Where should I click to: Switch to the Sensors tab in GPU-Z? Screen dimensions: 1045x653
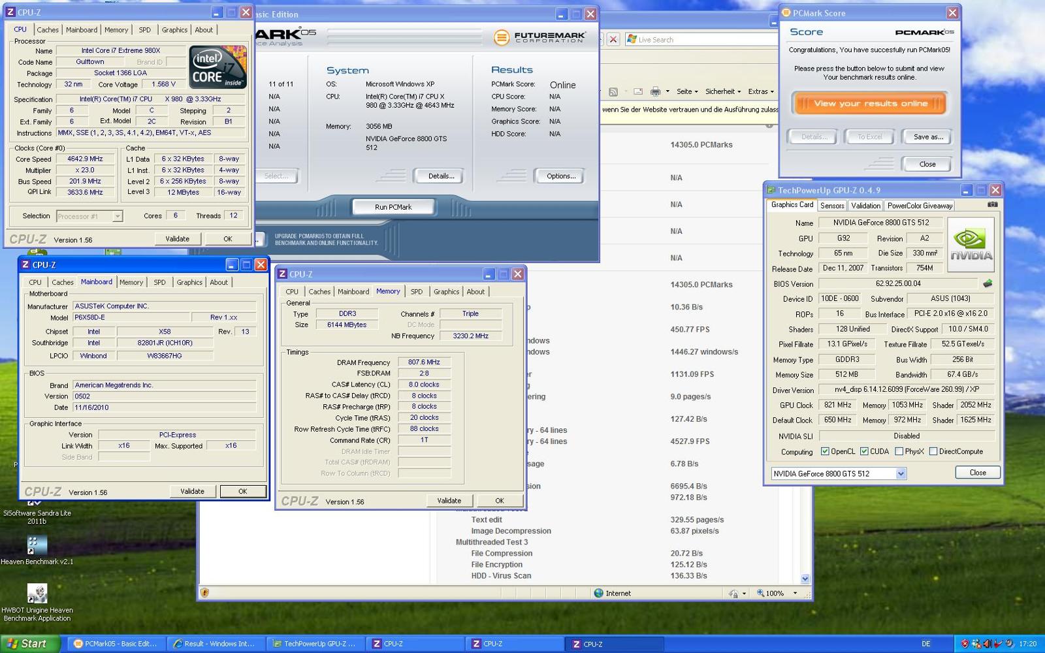point(832,205)
